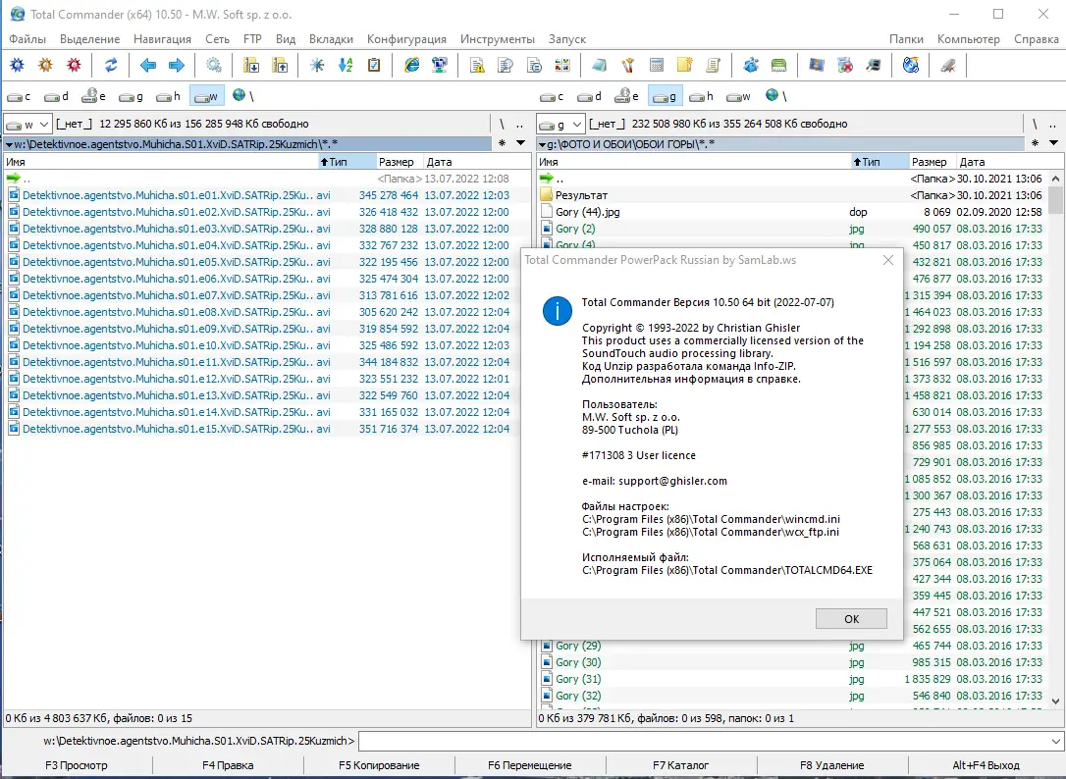
Task: Click the F7 Каталог button
Action: (680, 765)
